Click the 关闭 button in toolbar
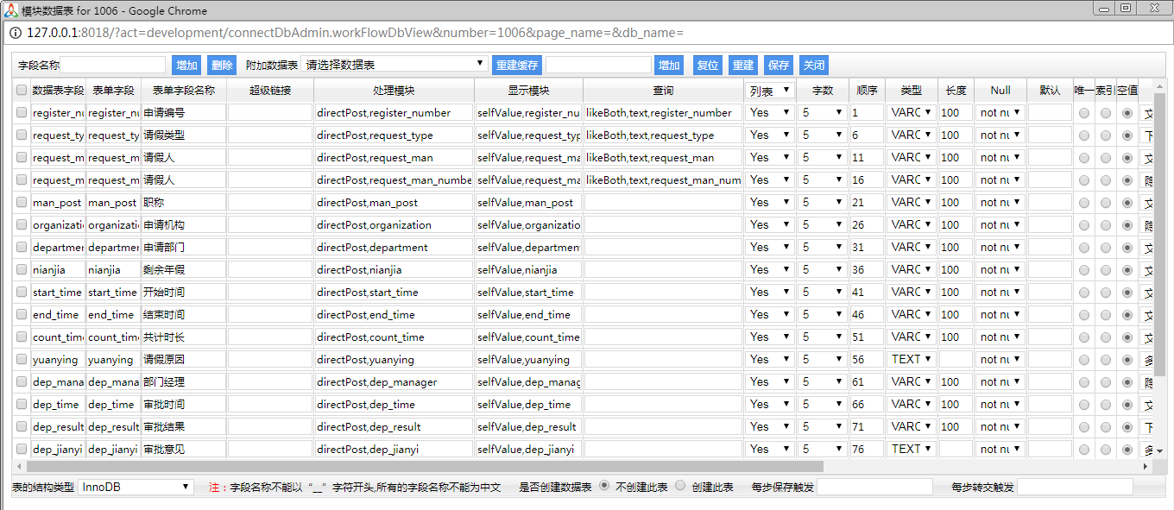The image size is (1174, 510). coord(813,65)
